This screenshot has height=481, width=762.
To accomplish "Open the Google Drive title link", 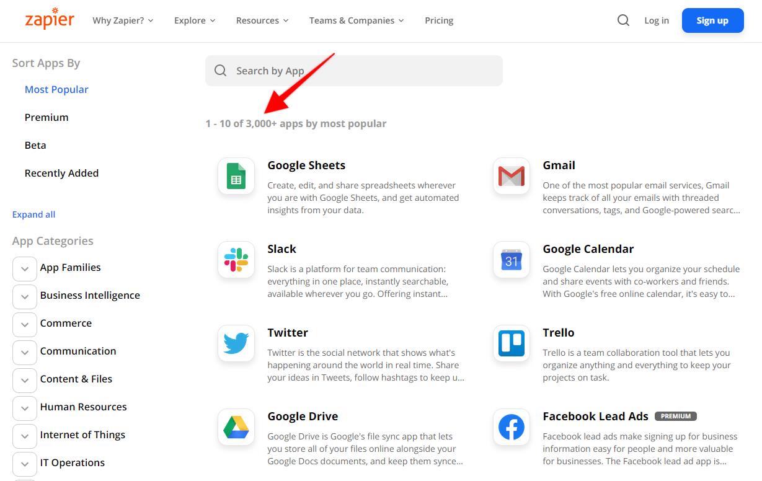I will pos(303,417).
